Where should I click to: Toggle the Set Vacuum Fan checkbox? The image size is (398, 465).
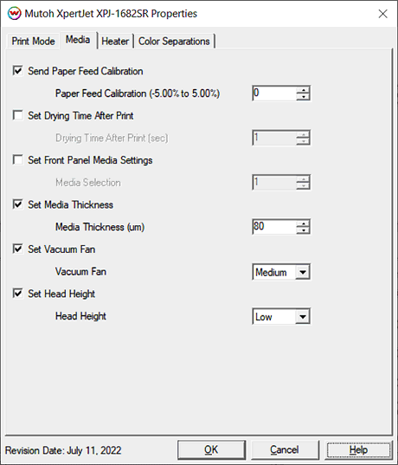pyautogui.click(x=18, y=249)
